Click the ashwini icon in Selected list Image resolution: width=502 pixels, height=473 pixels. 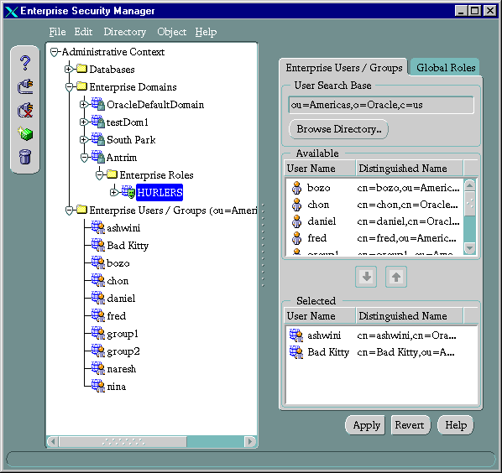tap(296, 335)
